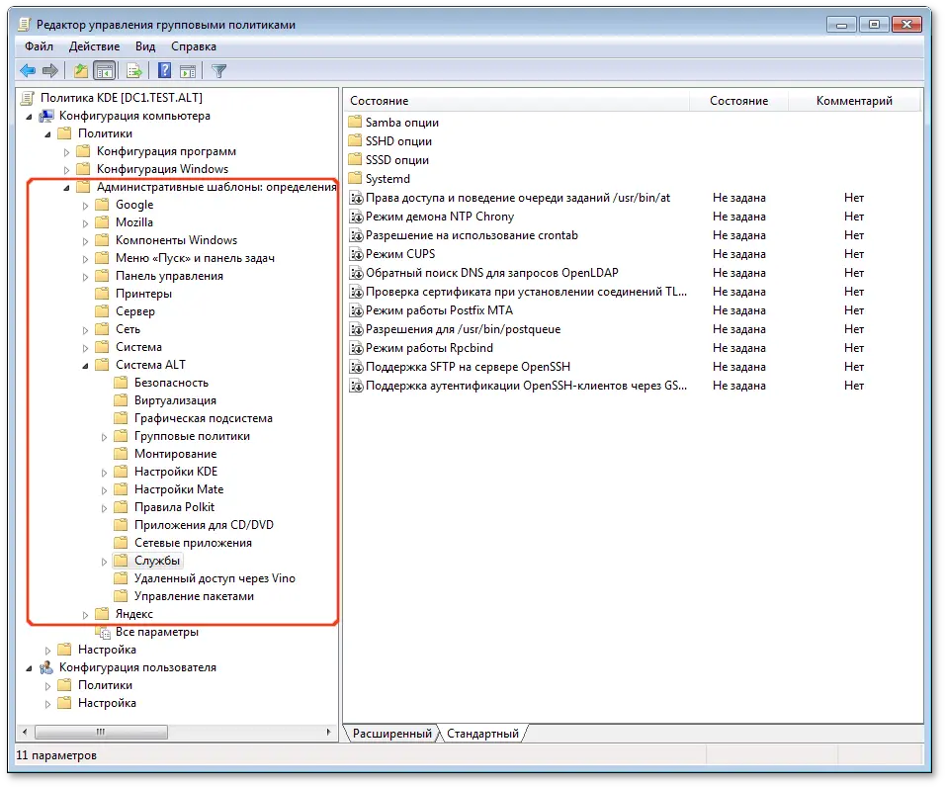Click the Filter funnel toolbar icon
The width and height of the screenshot is (945, 787).
[219, 70]
